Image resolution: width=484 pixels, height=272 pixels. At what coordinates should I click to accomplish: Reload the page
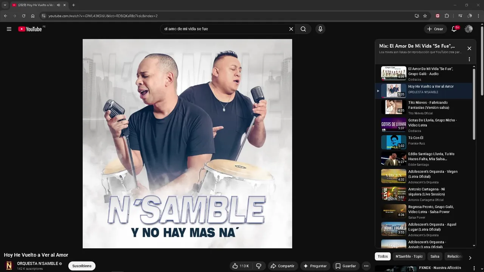[23, 16]
